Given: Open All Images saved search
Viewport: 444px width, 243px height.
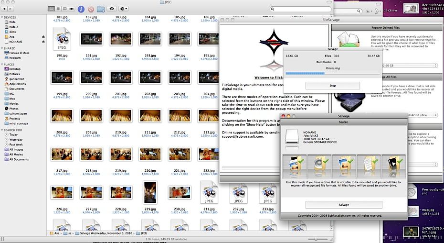Looking at the screenshot, I should [17, 150].
